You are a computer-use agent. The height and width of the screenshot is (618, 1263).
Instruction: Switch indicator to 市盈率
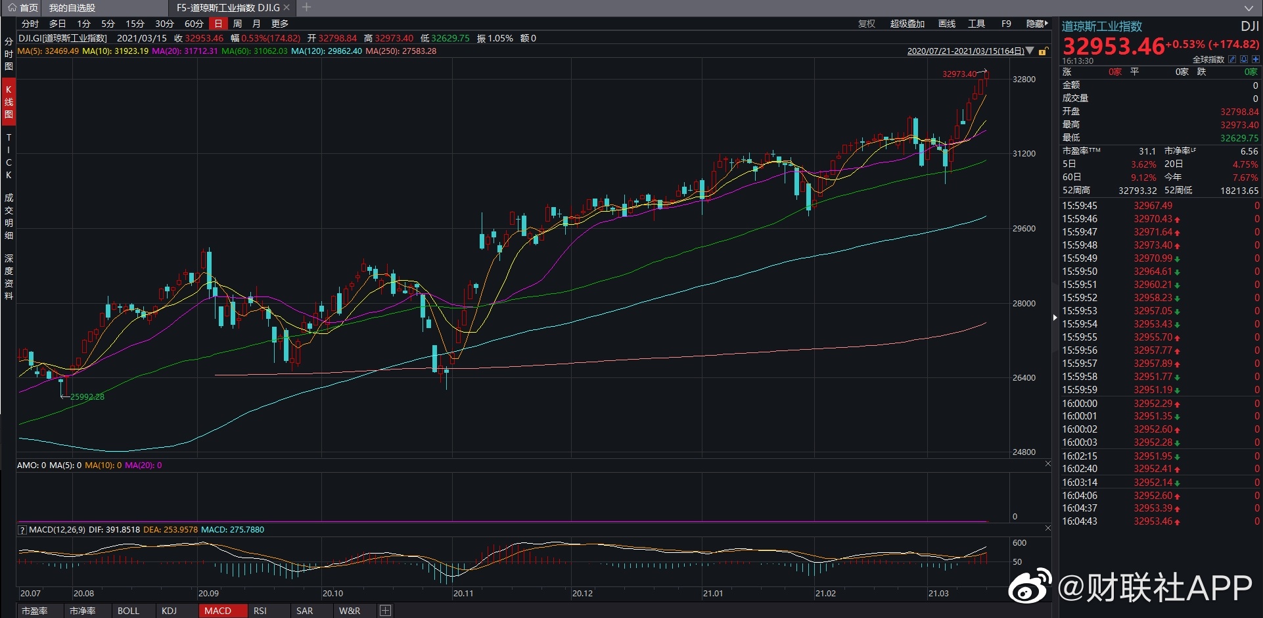[x=35, y=611]
